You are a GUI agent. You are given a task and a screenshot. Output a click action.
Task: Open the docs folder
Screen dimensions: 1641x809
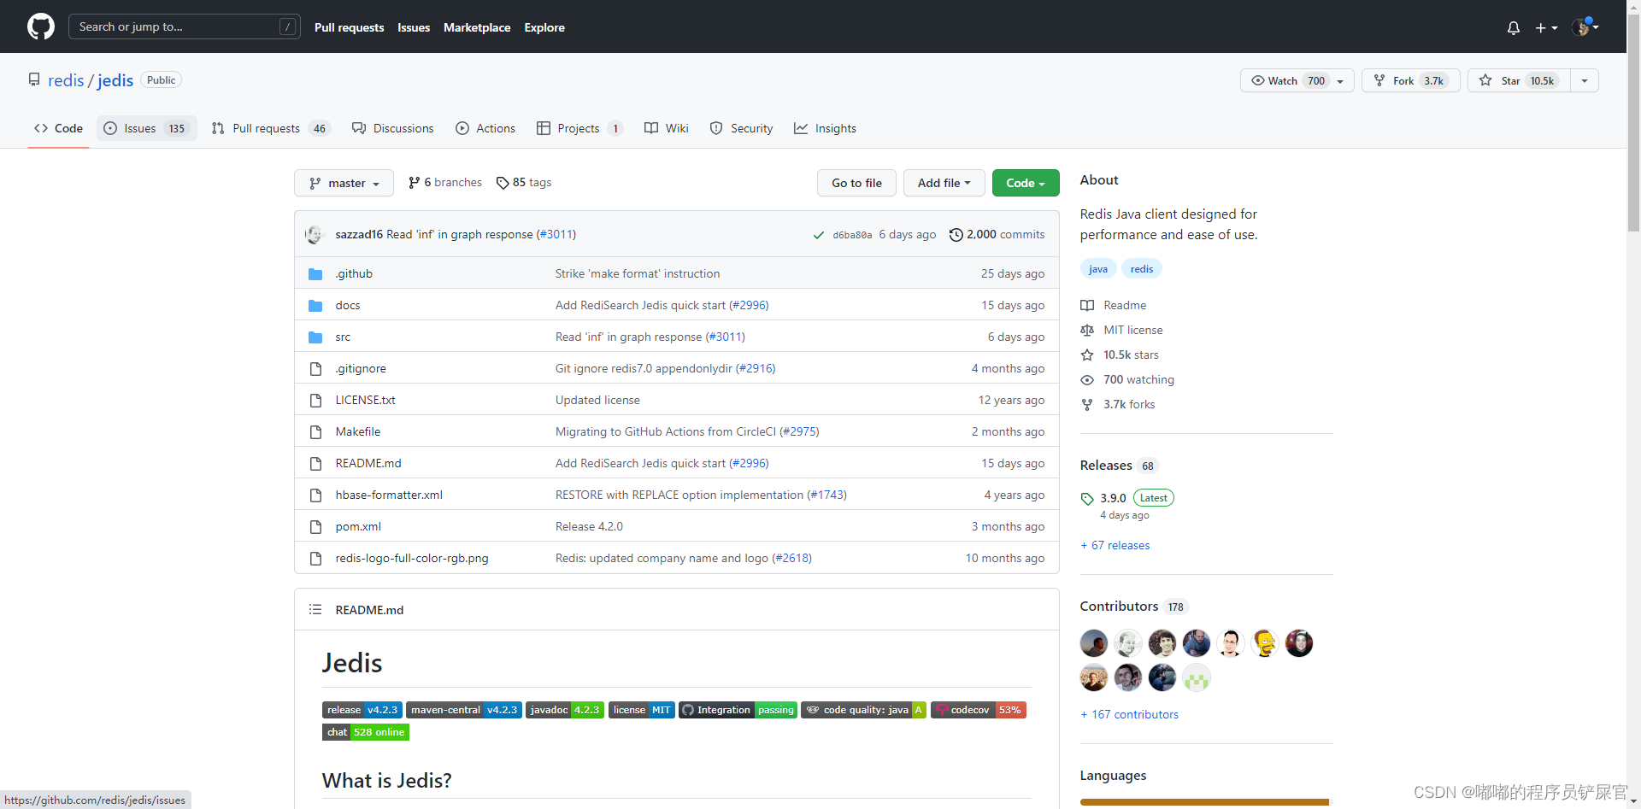coord(348,305)
